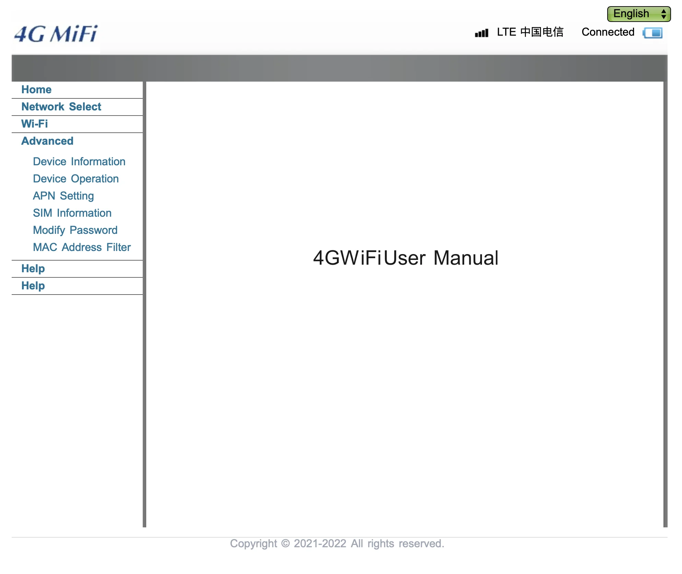Open Modify Password page
Image resolution: width=682 pixels, height=574 pixels.
(75, 230)
